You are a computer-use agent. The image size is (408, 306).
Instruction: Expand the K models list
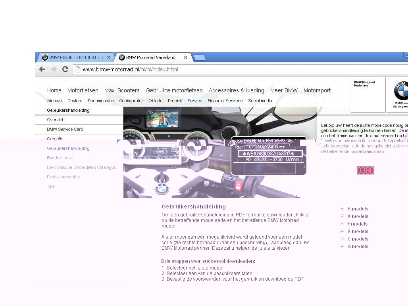pos(357,216)
